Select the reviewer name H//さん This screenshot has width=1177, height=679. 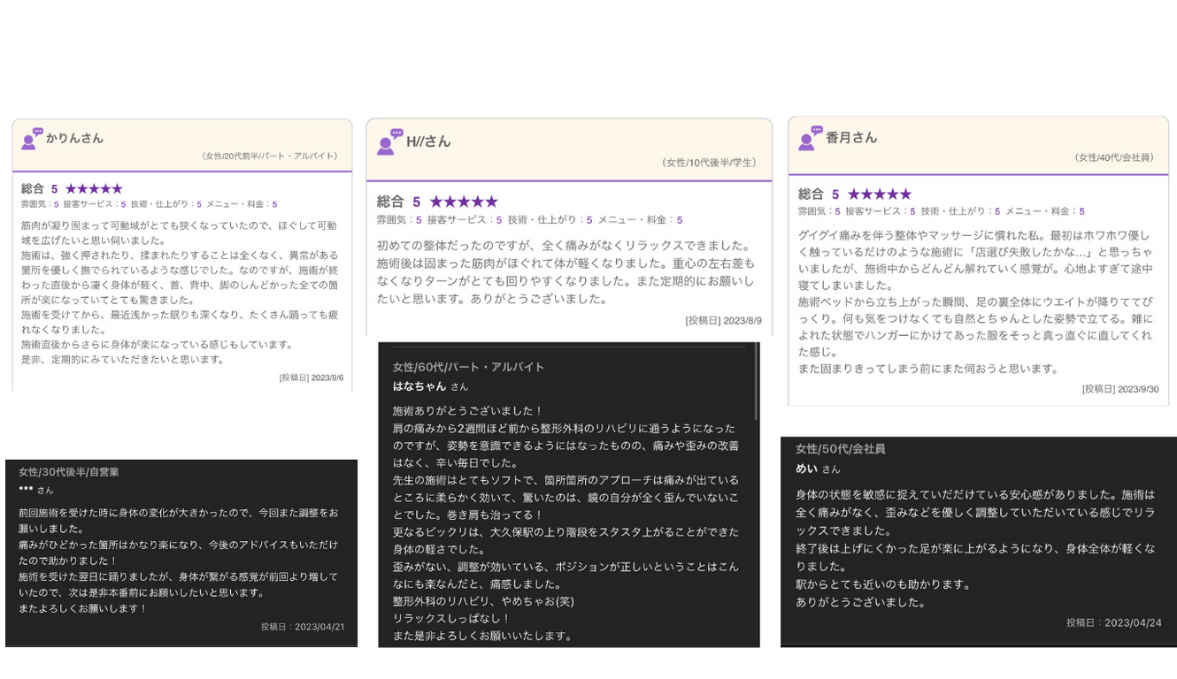[x=428, y=141]
